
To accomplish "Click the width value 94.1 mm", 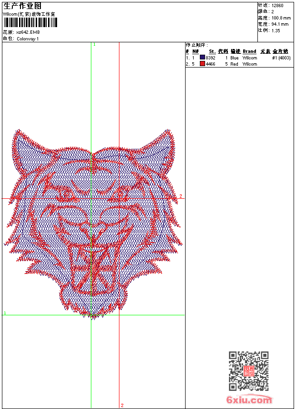I will (280, 24).
